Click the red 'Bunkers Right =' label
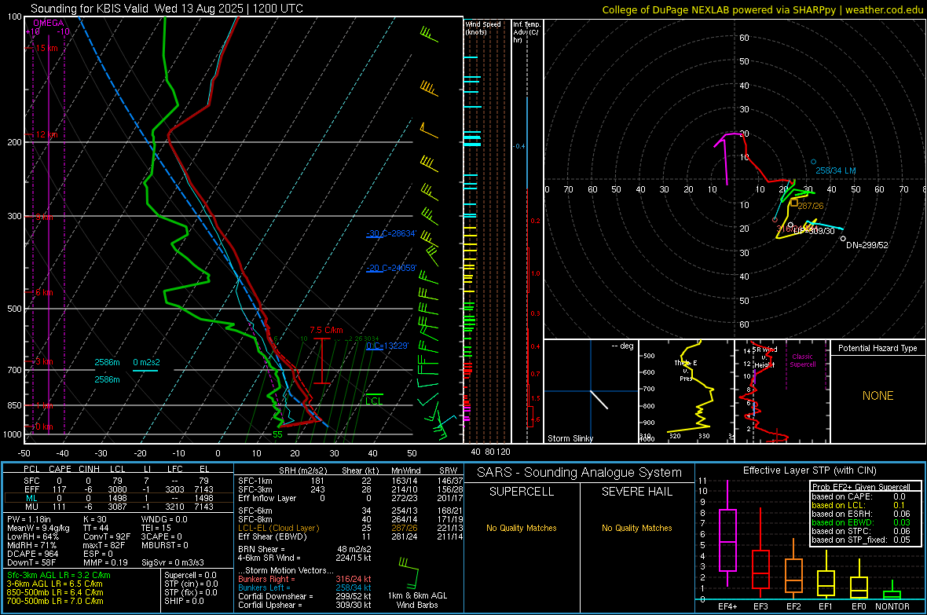 click(266, 579)
